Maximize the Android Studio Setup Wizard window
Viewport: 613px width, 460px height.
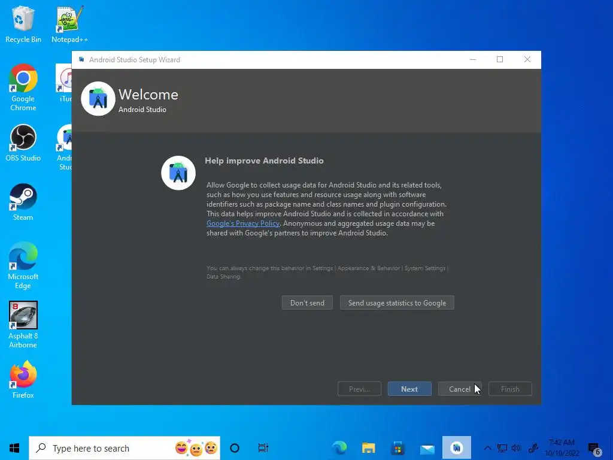tap(500, 59)
